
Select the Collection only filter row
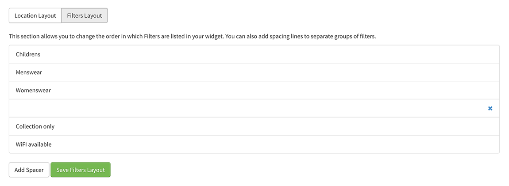pyautogui.click(x=254, y=126)
